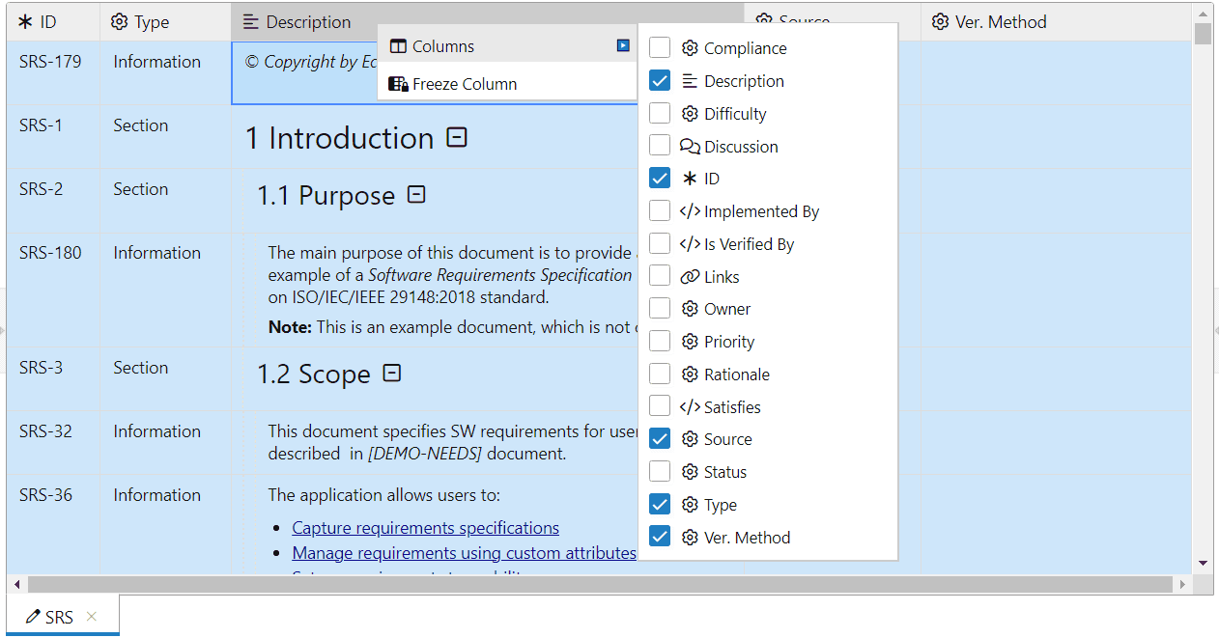The height and width of the screenshot is (638, 1219).
Task: Click the asterisk icon beside ID in list
Action: (690, 179)
